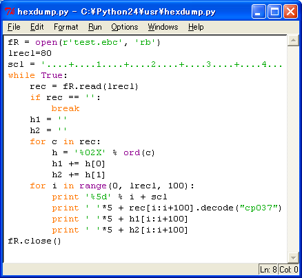302x278 pixels.
Task: Click the 'fR.close()' line
Action: point(34,241)
